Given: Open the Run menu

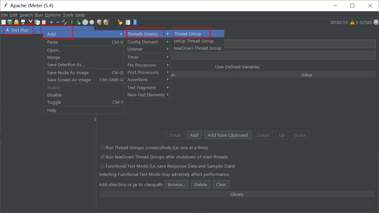Looking at the screenshot, I should tap(39, 15).
